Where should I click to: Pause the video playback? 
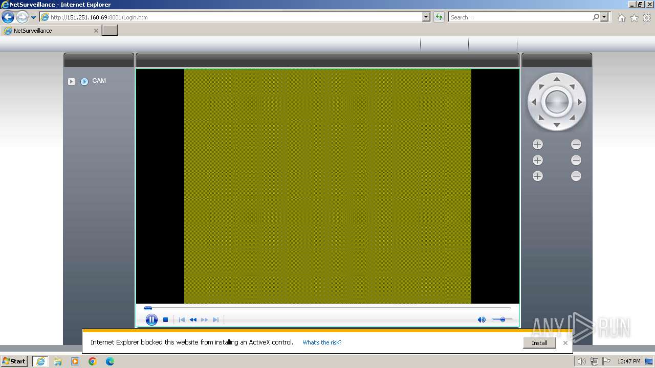pos(151,319)
